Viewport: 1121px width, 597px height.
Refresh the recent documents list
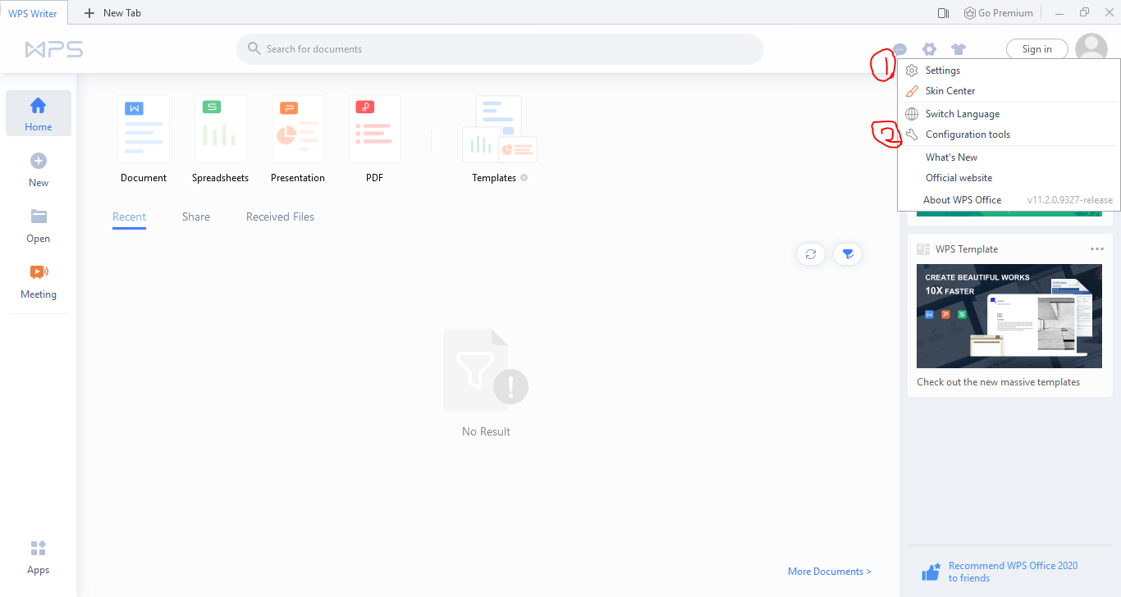point(811,254)
